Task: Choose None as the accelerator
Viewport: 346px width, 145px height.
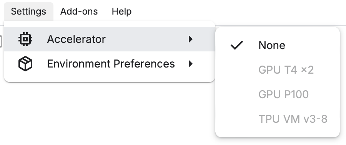Action: click(x=278, y=45)
